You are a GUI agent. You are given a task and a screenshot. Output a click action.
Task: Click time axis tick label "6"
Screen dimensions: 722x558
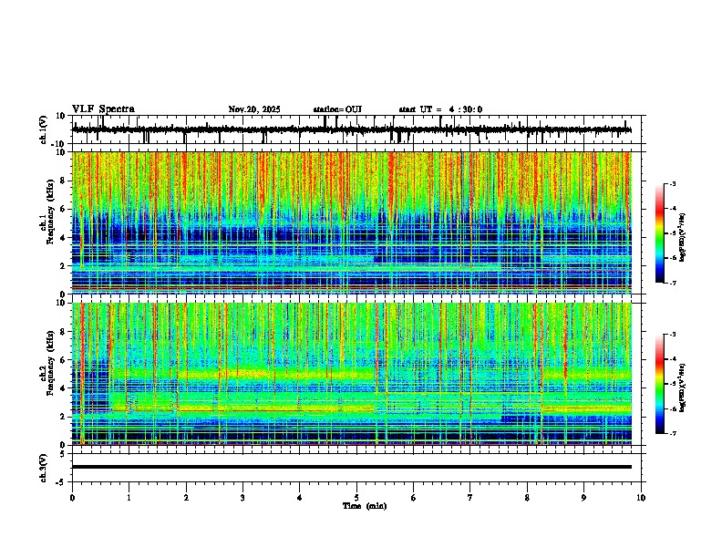(414, 498)
